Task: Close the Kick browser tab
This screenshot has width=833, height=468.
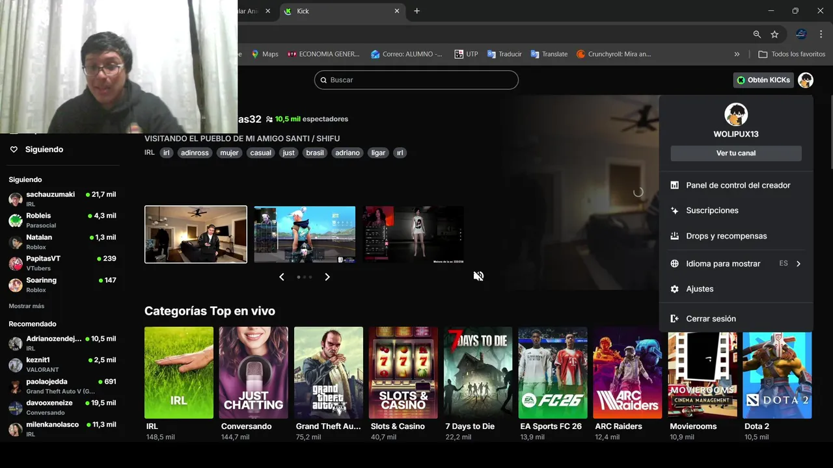Action: [x=397, y=11]
